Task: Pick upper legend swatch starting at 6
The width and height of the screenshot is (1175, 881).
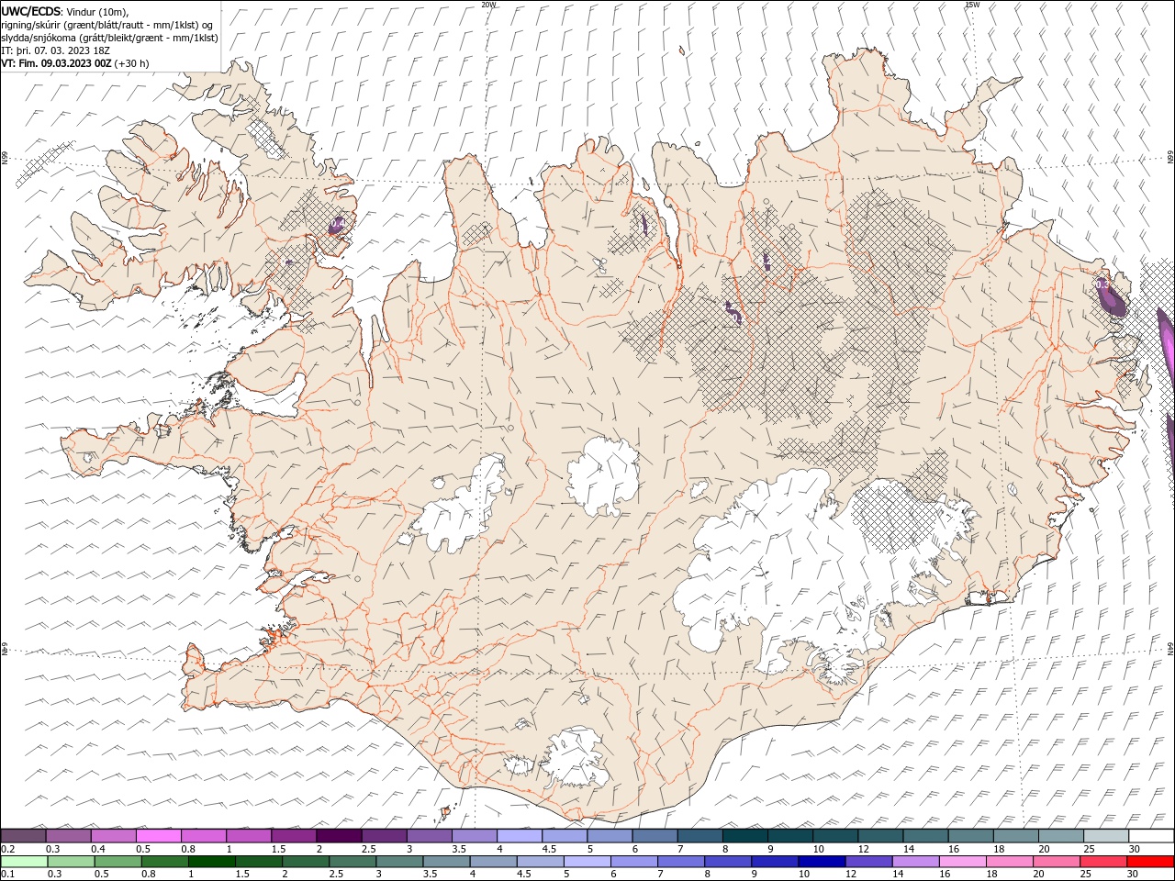Action: click(x=655, y=836)
